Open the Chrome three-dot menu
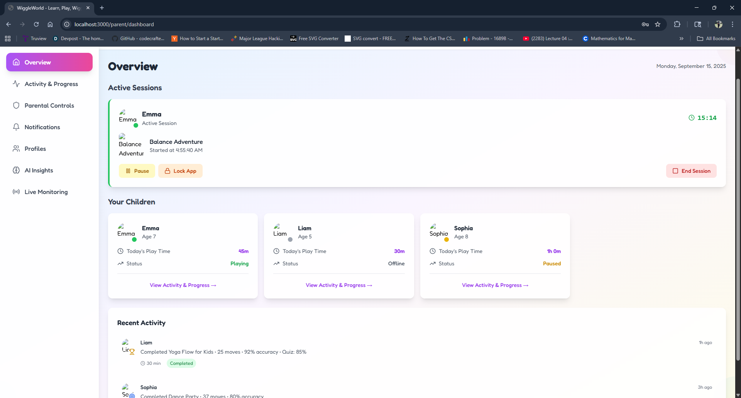The width and height of the screenshot is (741, 398). pyautogui.click(x=733, y=24)
